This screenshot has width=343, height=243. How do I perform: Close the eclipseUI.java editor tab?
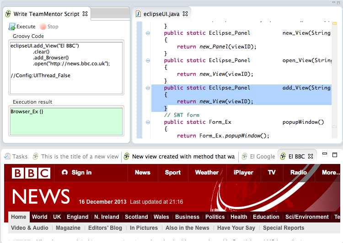pos(185,14)
